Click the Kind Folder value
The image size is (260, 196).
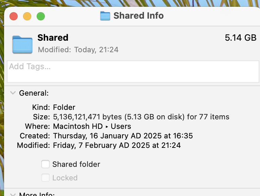point(64,107)
